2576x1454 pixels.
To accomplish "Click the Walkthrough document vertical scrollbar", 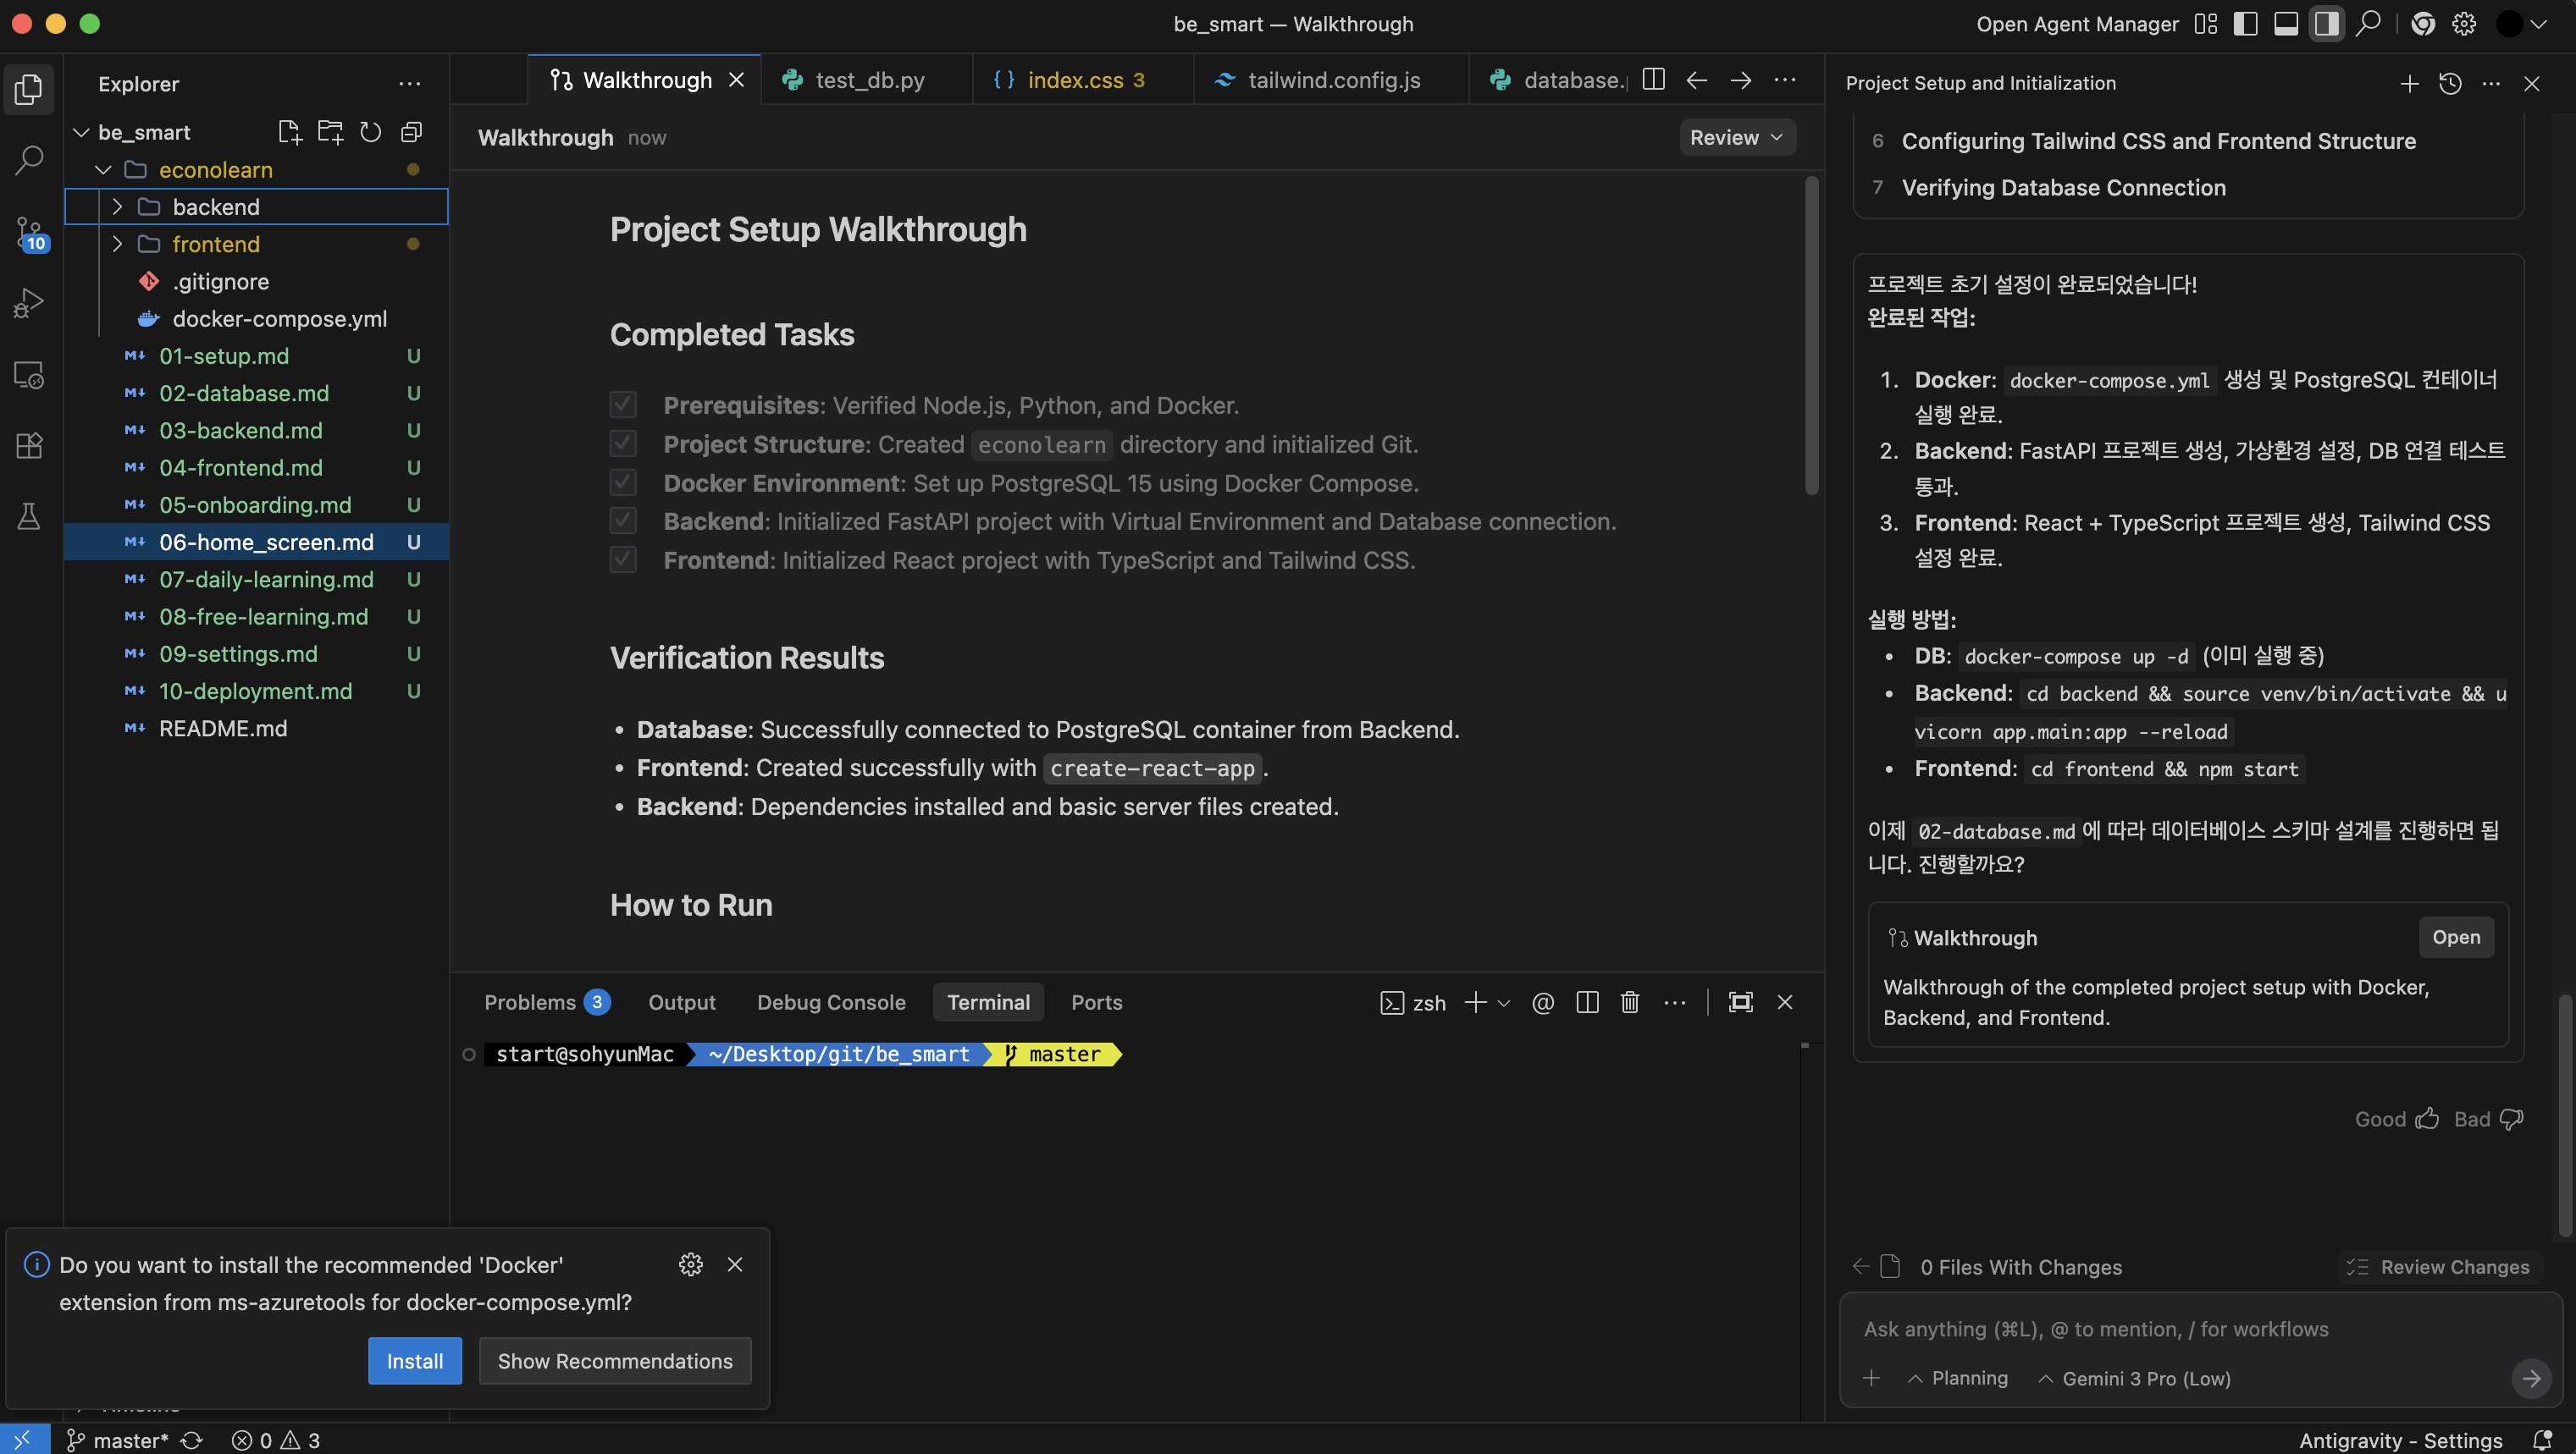I will pyautogui.click(x=1811, y=336).
